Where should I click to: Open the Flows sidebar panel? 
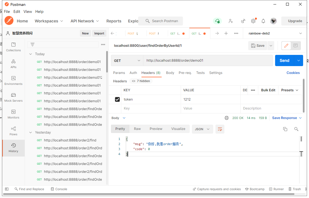(13, 131)
